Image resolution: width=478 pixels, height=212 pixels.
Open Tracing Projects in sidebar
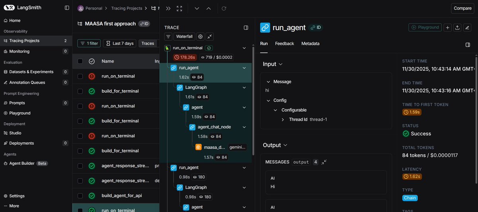(24, 41)
